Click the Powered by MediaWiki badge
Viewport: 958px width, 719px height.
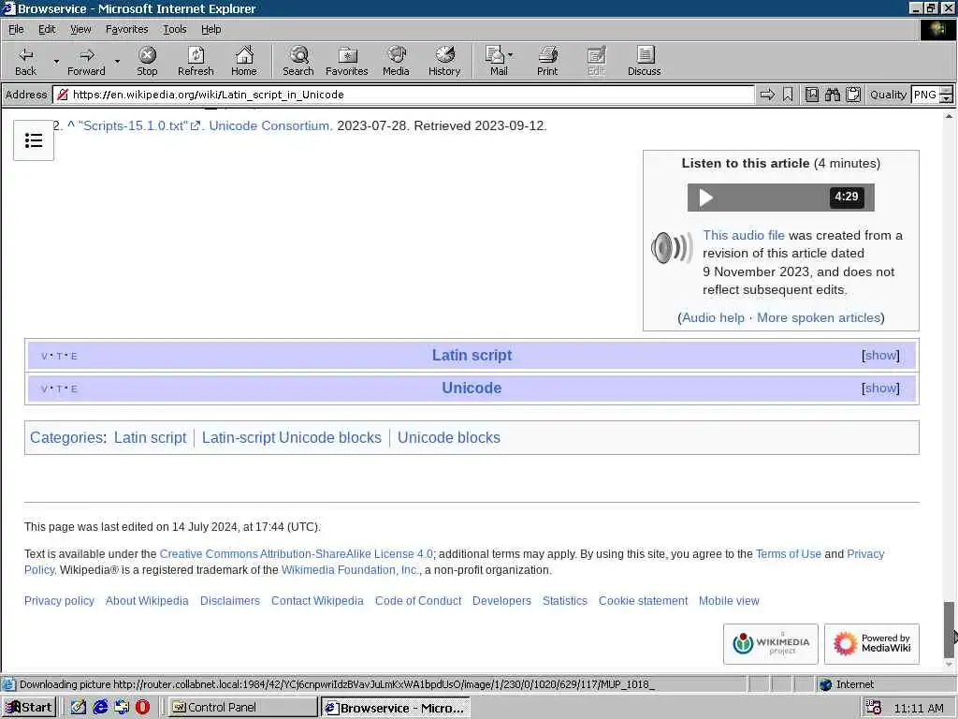pos(872,644)
